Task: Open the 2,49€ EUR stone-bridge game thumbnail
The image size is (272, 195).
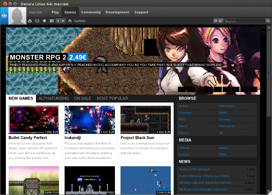Action: (34, 180)
